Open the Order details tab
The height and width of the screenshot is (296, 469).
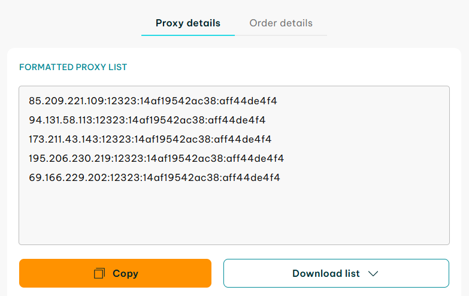281,23
